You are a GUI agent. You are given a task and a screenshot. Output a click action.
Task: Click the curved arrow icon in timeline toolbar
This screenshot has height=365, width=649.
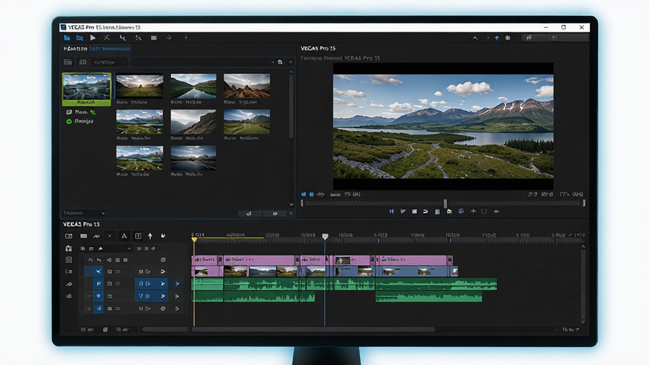96,236
